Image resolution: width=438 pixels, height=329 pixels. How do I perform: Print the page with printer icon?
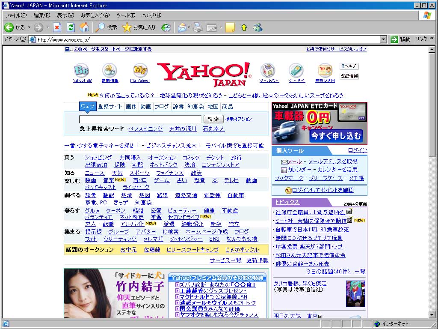click(x=198, y=27)
